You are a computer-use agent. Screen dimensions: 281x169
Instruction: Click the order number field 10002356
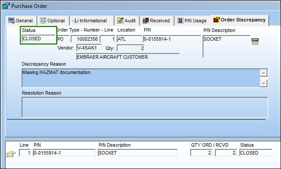[x=85, y=39]
